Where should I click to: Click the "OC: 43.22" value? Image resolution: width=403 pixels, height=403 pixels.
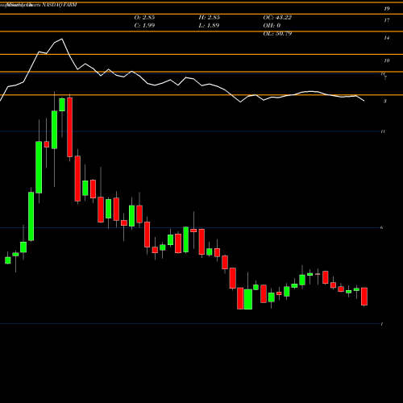(x=277, y=18)
